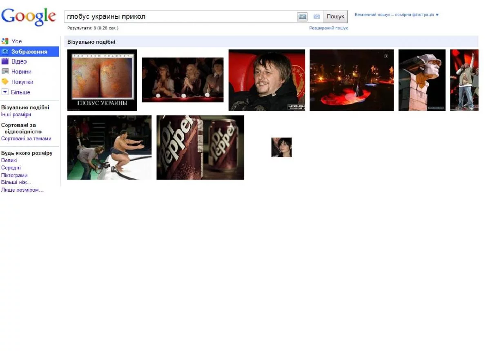This screenshot has width=490, height=351.
Task: Open Розширений пошук
Action: [329, 28]
